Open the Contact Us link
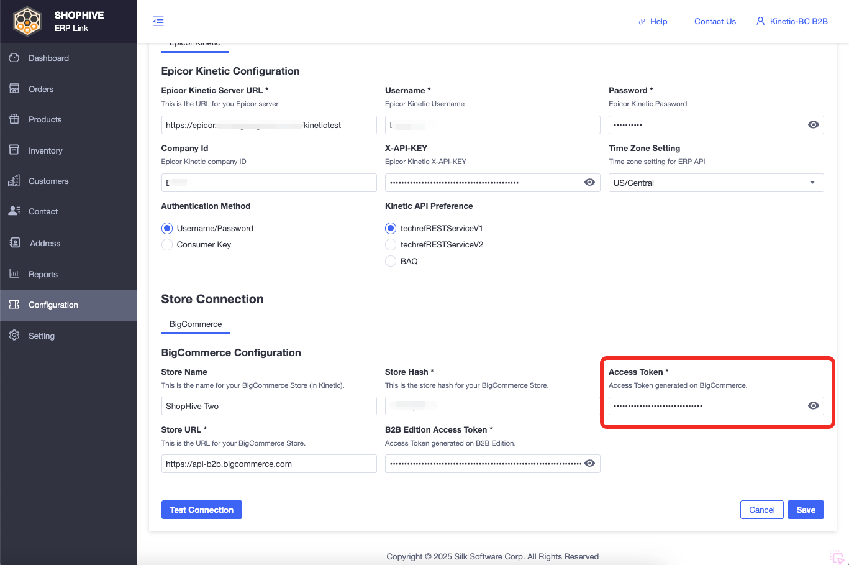849x565 pixels. point(715,21)
